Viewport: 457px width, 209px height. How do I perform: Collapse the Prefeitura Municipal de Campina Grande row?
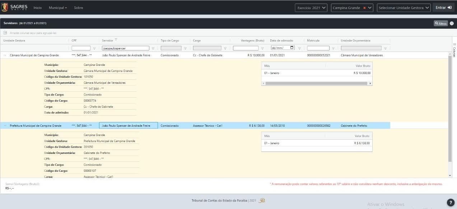tap(5, 126)
